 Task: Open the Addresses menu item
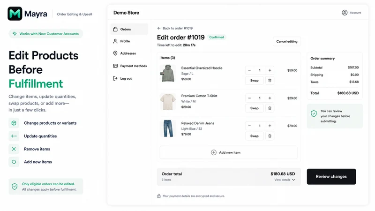click(129, 53)
